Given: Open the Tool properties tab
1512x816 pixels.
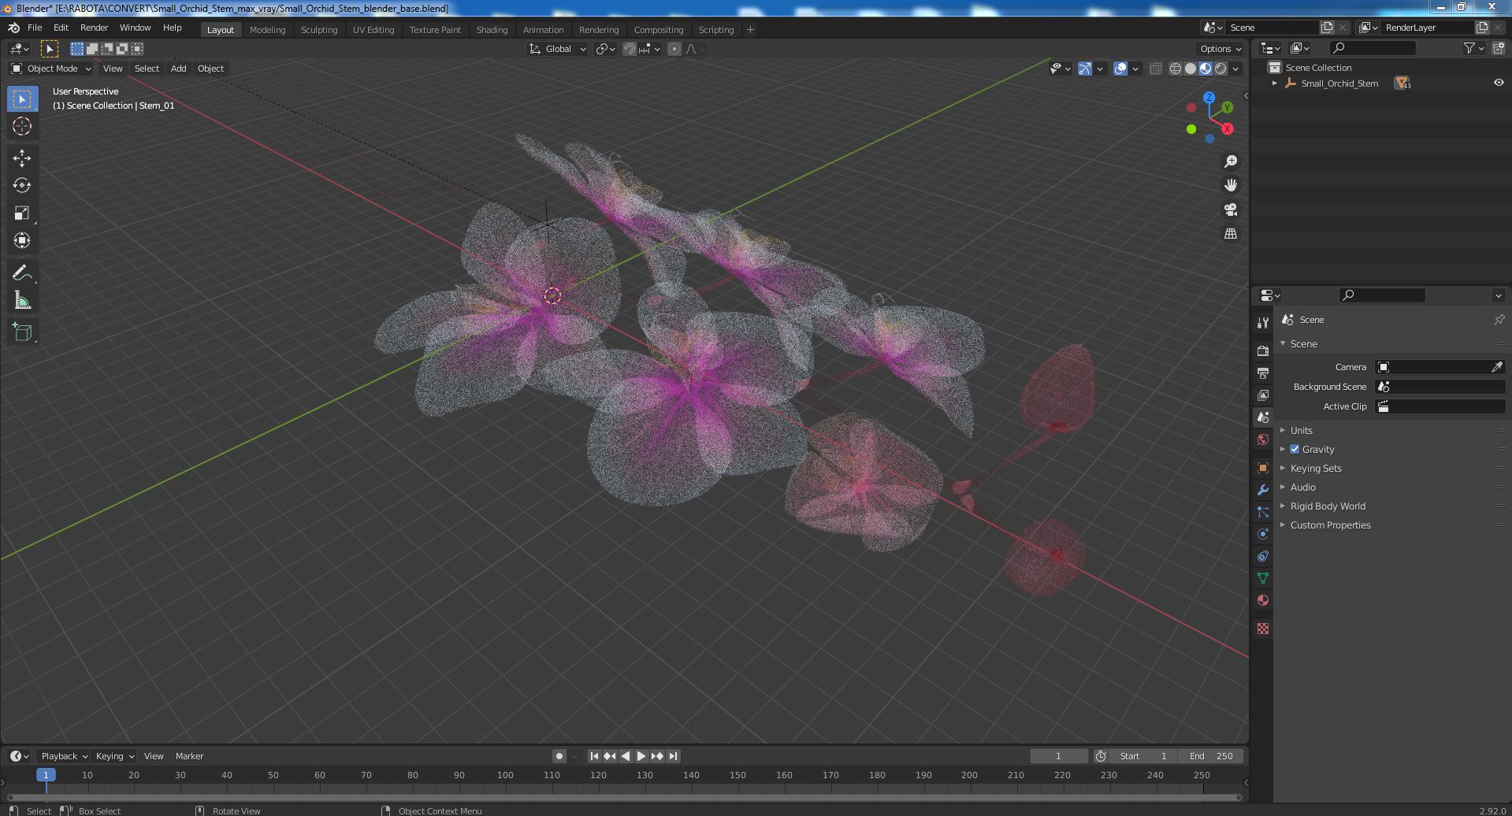Looking at the screenshot, I should click(1263, 322).
